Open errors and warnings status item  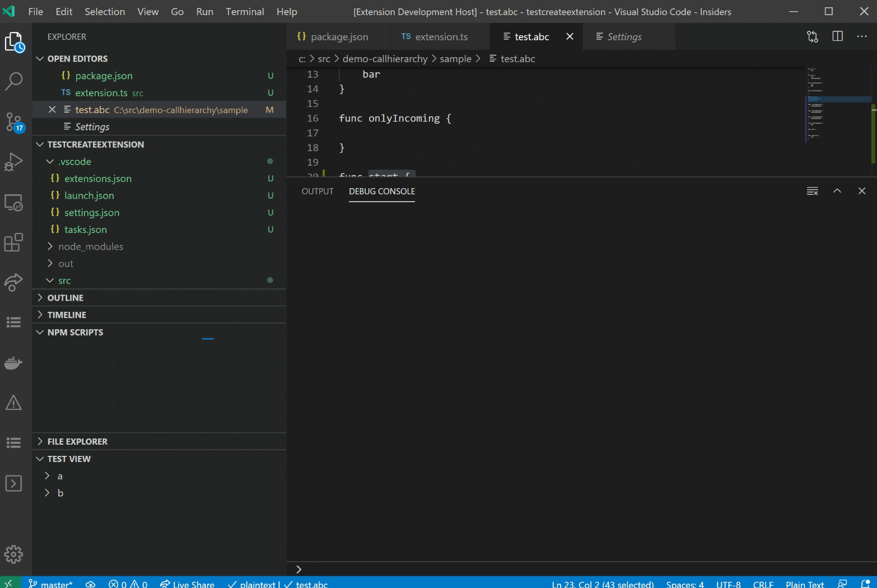[128, 584]
